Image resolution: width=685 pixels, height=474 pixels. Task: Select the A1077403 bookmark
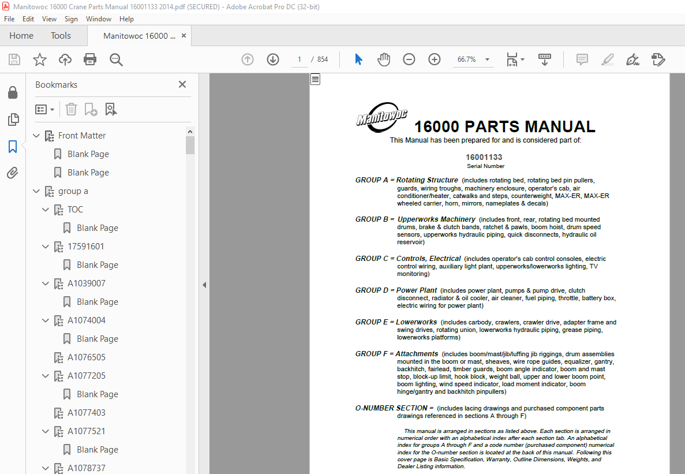point(87,413)
